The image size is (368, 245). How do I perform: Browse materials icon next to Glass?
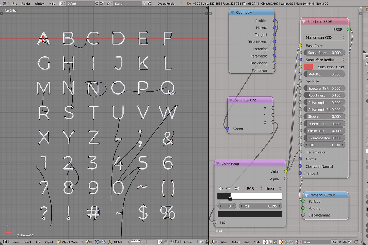pos(298,242)
